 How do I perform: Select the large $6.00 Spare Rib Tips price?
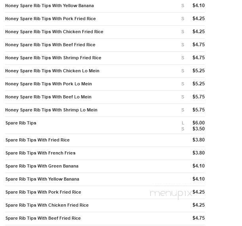point(198,123)
